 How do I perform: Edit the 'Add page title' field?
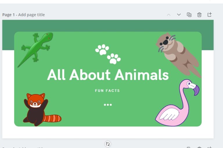(x=31, y=15)
